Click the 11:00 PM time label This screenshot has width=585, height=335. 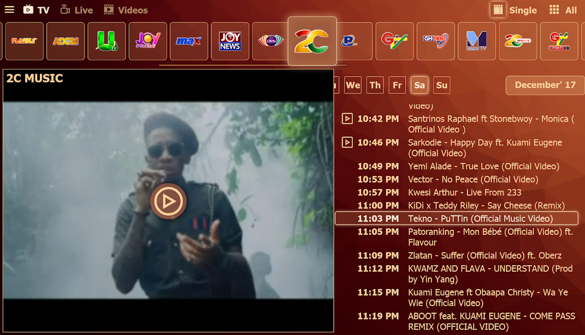point(378,205)
